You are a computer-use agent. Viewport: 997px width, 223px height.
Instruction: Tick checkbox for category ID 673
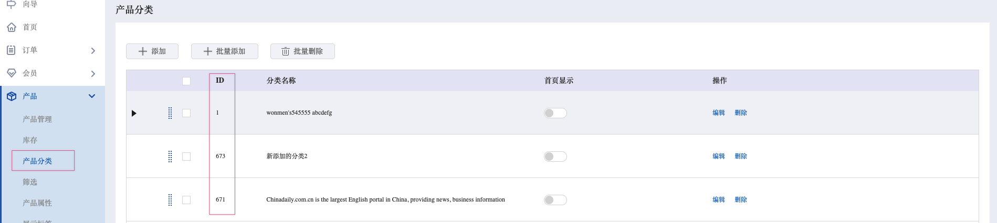pyautogui.click(x=186, y=157)
